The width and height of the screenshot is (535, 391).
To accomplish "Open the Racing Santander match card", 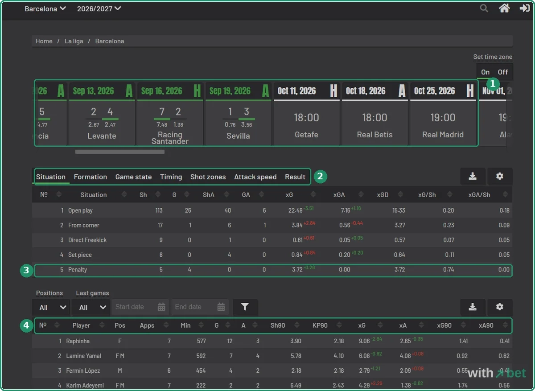I will 170,114.
